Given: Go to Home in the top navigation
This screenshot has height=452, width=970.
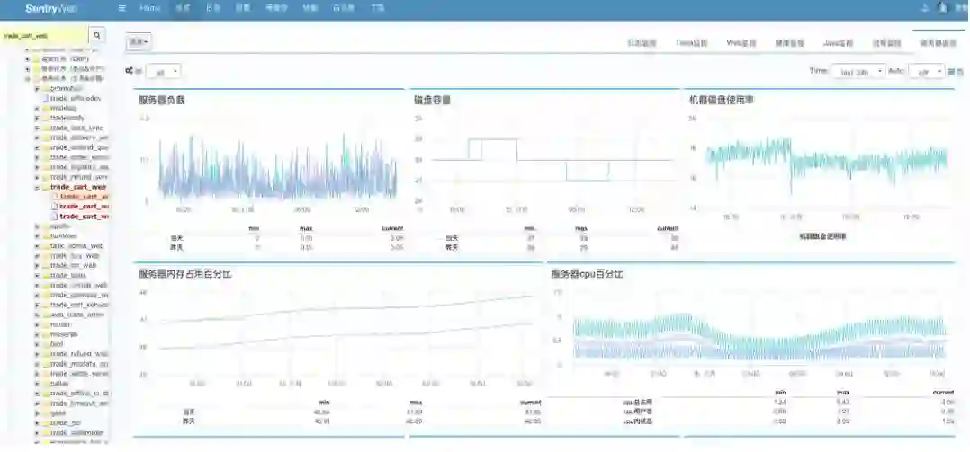Looking at the screenshot, I should [149, 9].
